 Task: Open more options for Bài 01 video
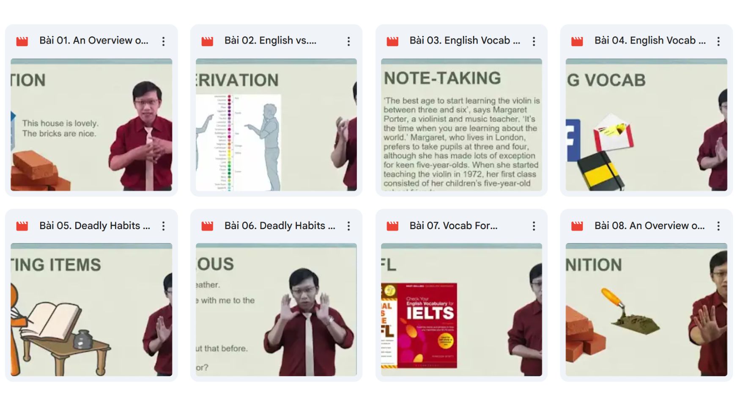(x=163, y=41)
